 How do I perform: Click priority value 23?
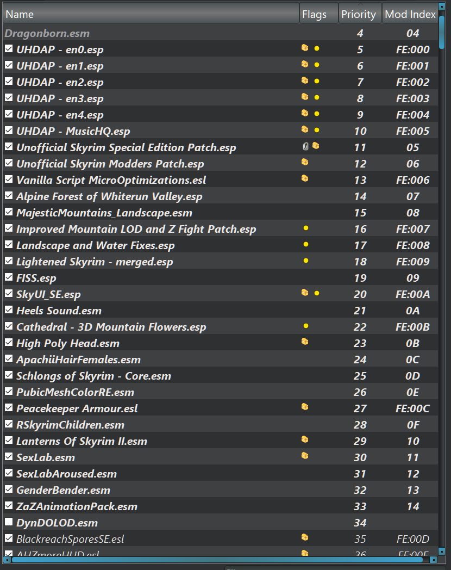pyautogui.click(x=360, y=343)
